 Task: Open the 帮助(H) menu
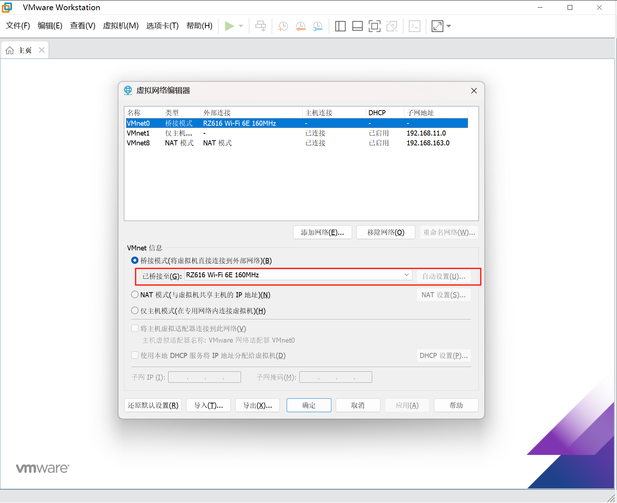(199, 26)
